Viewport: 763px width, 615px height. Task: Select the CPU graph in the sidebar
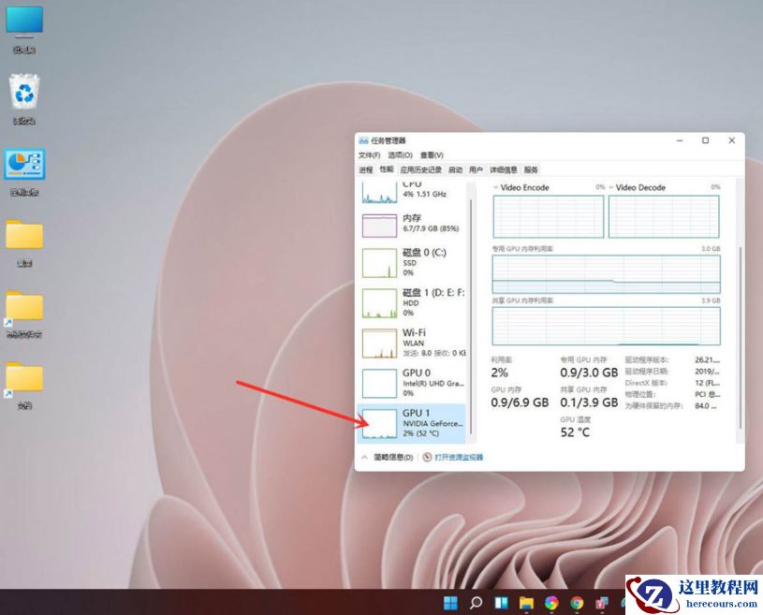coord(412,190)
